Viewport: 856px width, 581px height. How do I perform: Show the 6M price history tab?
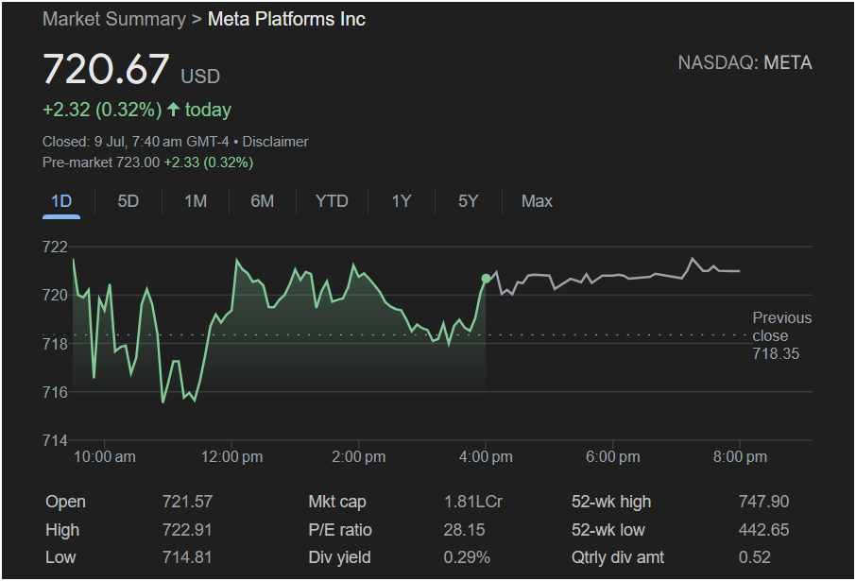point(262,201)
